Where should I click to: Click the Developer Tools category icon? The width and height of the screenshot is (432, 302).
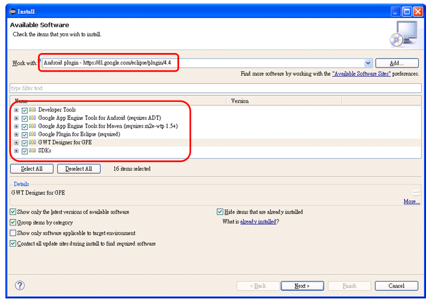(x=32, y=110)
